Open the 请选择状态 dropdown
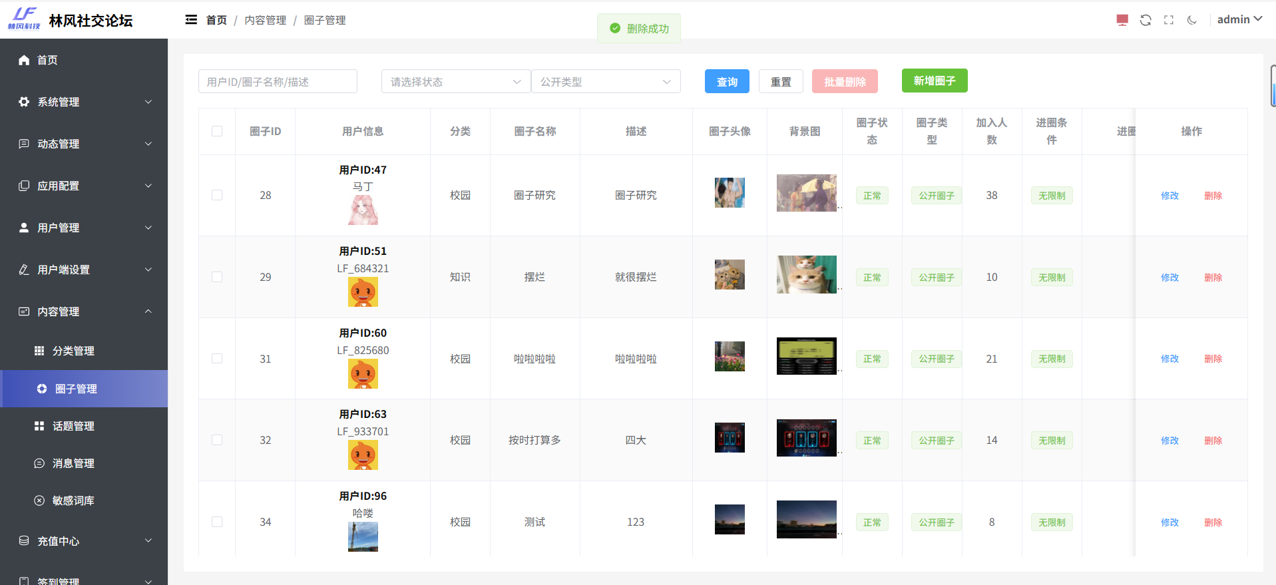This screenshot has height=585, width=1276. 456,81
